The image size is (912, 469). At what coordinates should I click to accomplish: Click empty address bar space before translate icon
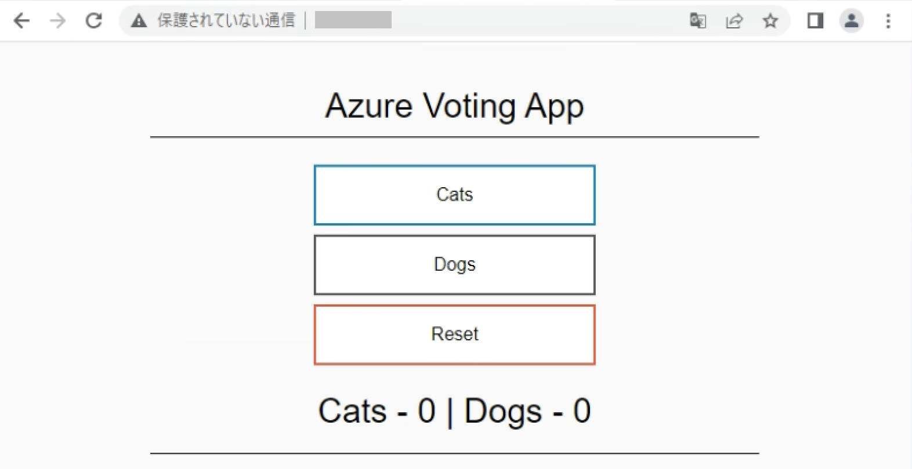pyautogui.click(x=540, y=21)
